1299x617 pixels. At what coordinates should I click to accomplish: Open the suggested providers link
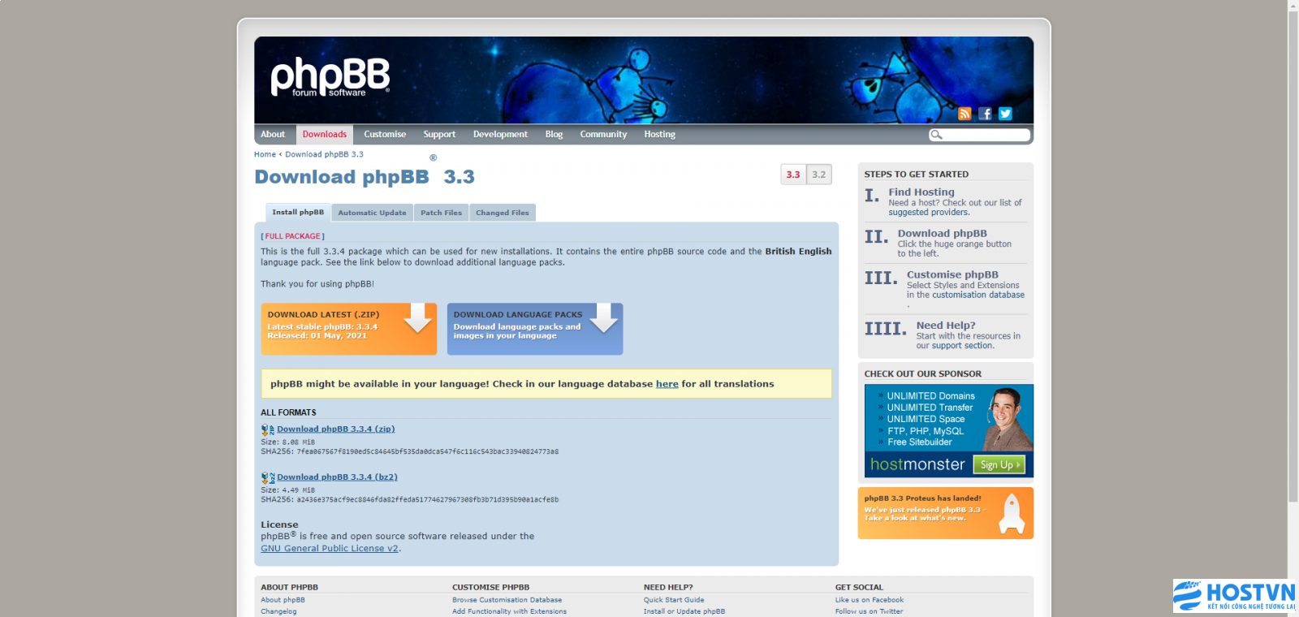pos(928,213)
